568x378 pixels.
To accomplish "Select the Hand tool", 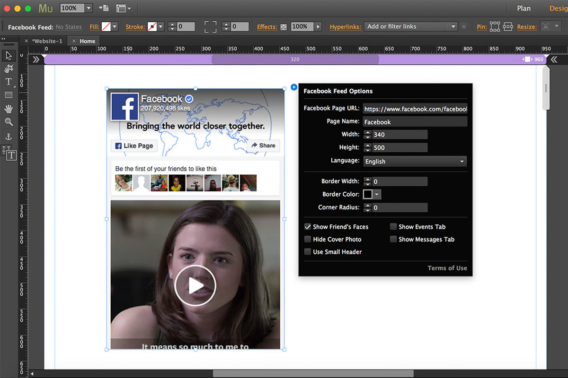I will pyautogui.click(x=9, y=109).
